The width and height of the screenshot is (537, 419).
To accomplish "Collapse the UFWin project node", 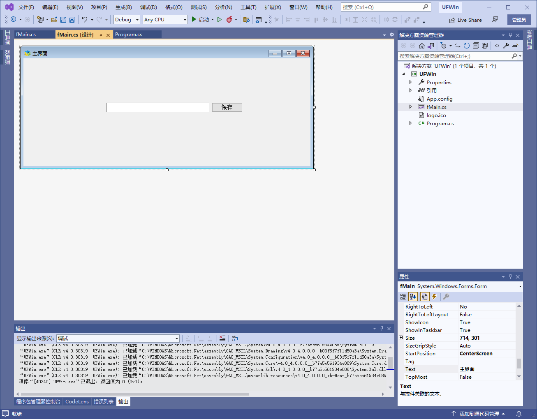I will [x=403, y=74].
